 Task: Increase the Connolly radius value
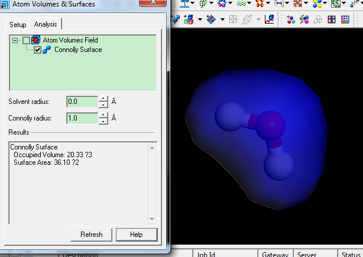(103, 115)
